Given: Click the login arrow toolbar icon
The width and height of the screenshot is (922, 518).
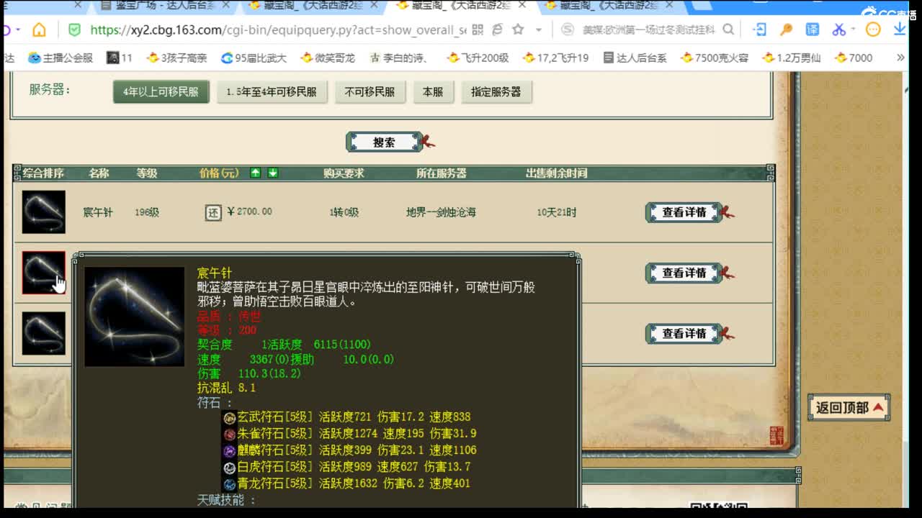Looking at the screenshot, I should 759,29.
